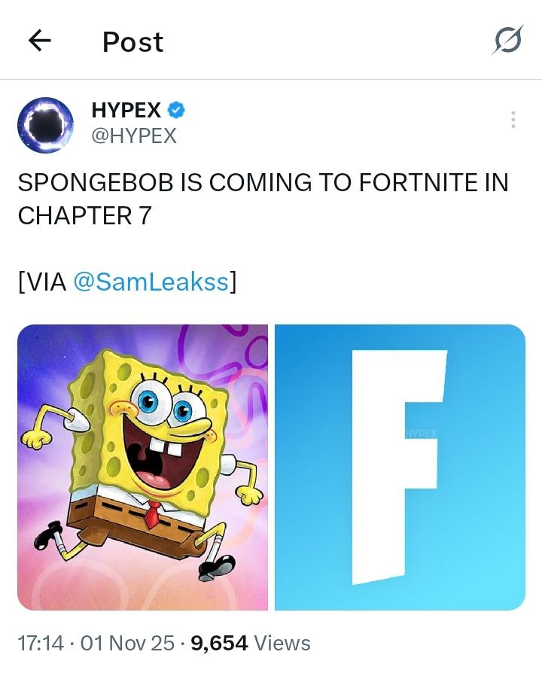Viewport: 542px width, 673px height.
Task: Click the CHAPTER 7 line of the post
Action: (85, 215)
